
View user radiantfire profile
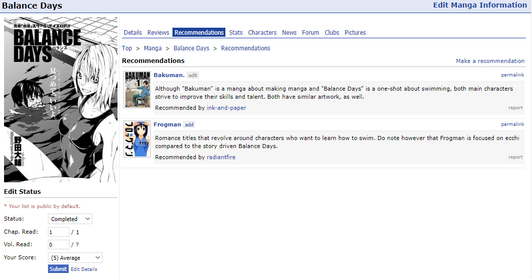pyautogui.click(x=221, y=157)
